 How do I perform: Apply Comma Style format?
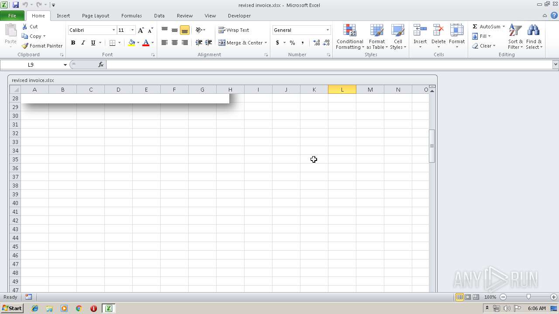tap(302, 43)
